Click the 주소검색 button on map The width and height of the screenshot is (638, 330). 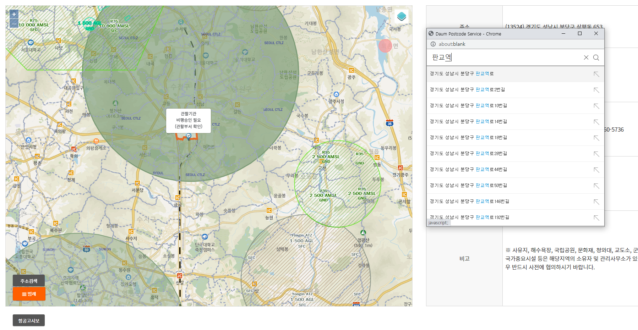point(29,281)
